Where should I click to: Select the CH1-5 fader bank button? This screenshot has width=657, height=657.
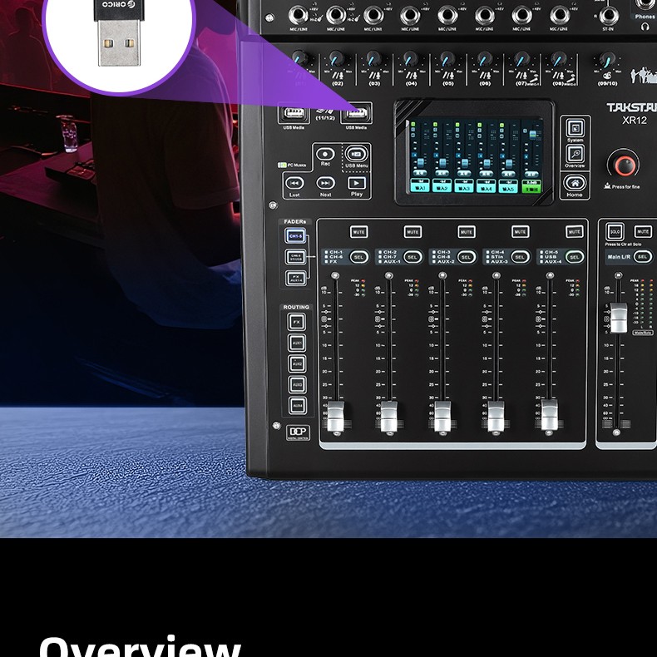[295, 236]
